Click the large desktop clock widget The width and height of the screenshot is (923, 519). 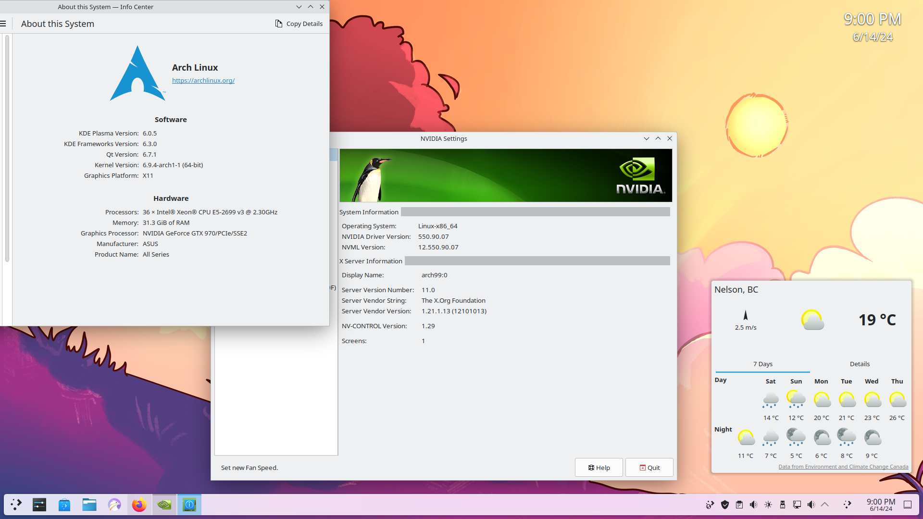coord(873,27)
